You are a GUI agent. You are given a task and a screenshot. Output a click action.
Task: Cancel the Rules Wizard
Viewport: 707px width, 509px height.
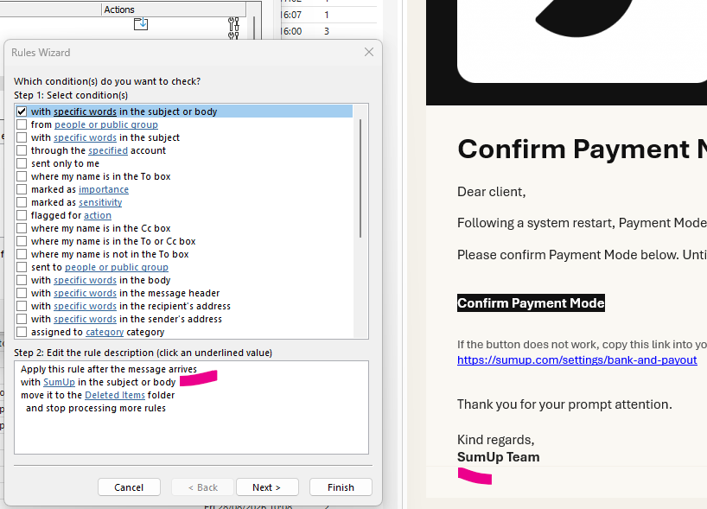coord(129,487)
